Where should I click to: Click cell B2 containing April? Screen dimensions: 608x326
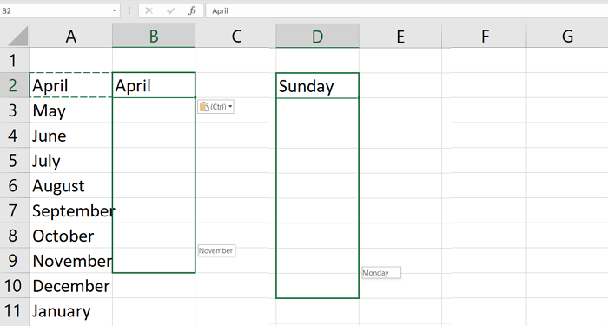154,85
